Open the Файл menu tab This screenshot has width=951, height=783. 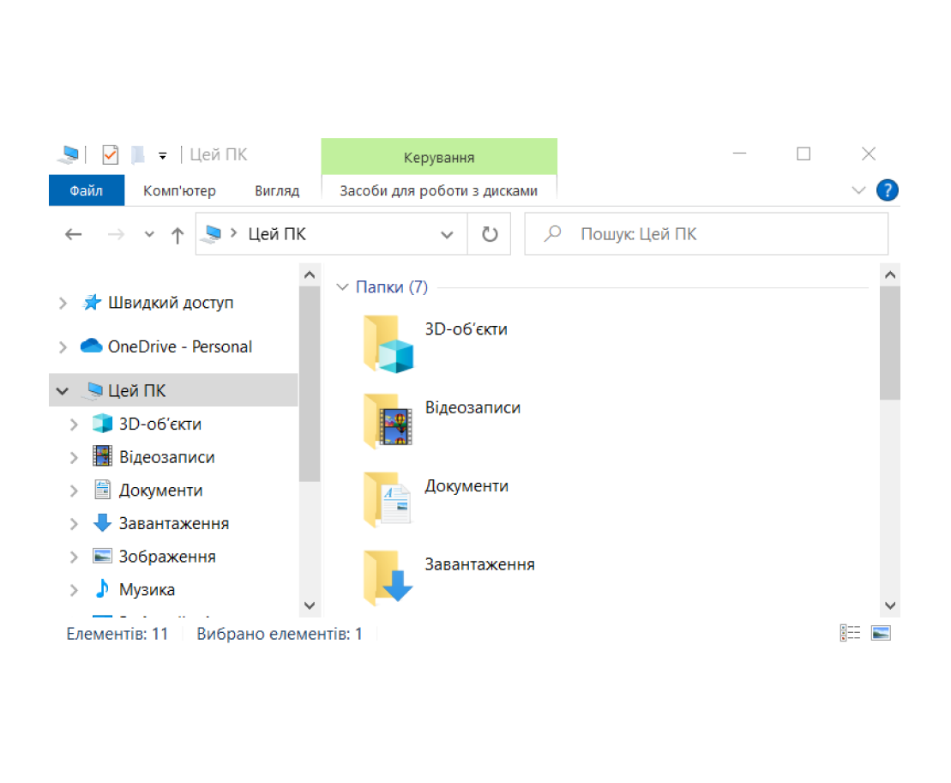87,190
